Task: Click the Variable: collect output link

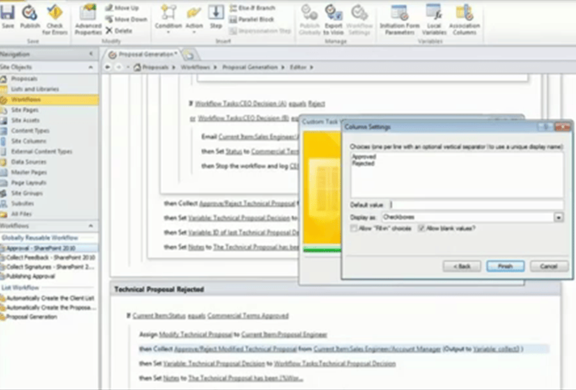Action: click(x=496, y=349)
